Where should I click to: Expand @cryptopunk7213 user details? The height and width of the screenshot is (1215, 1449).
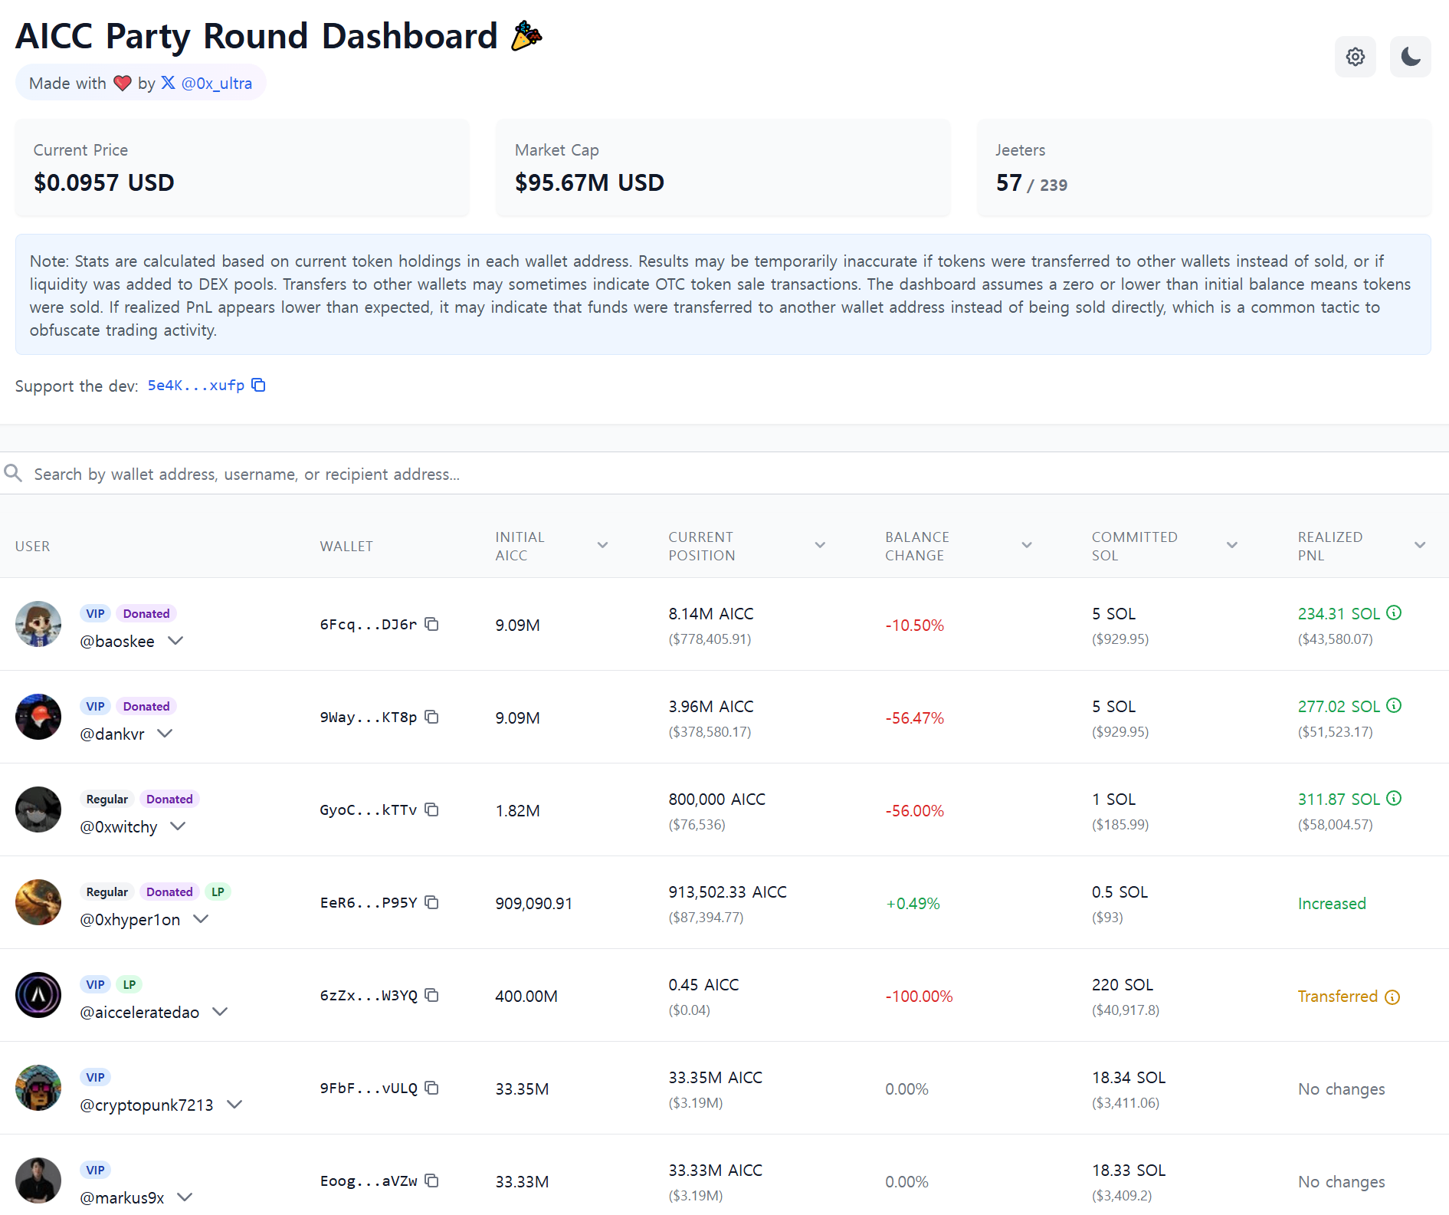235,1105
